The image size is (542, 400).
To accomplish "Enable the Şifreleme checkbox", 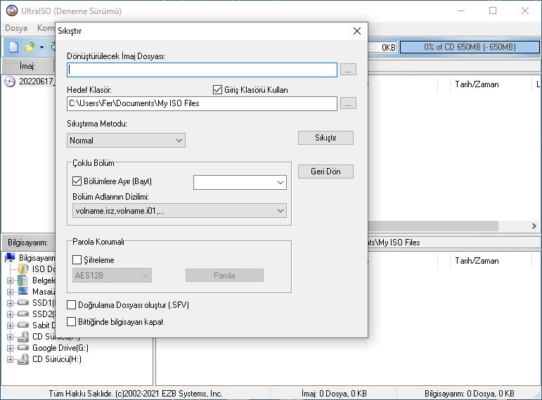I will click(77, 259).
